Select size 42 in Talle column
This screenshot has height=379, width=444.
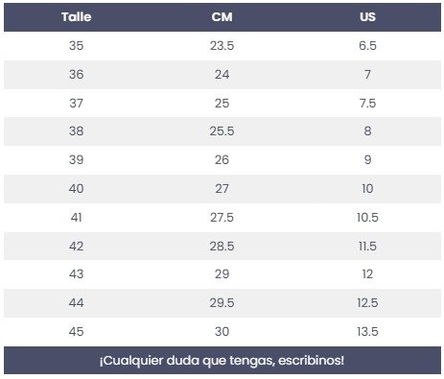click(77, 247)
